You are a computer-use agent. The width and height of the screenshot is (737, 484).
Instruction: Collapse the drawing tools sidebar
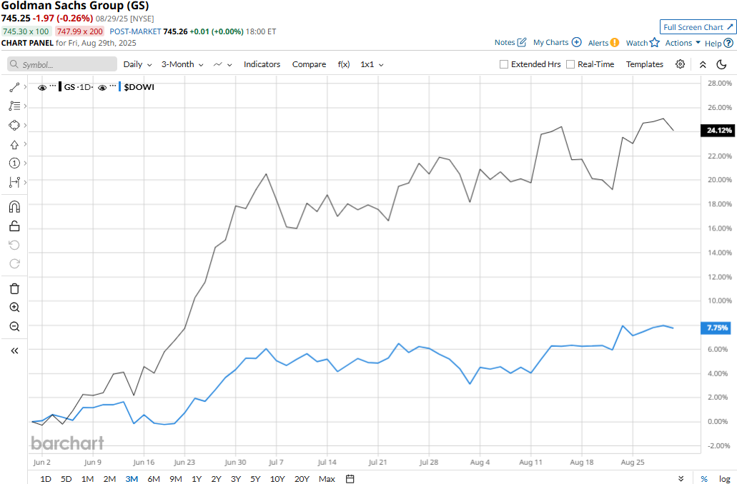14,351
